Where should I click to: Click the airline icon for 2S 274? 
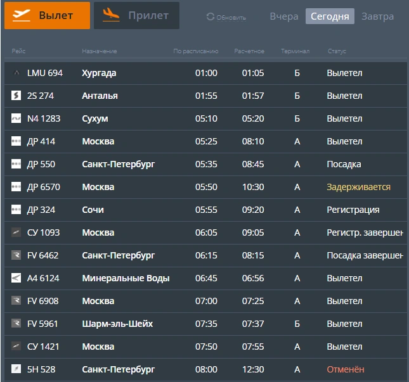point(16,96)
